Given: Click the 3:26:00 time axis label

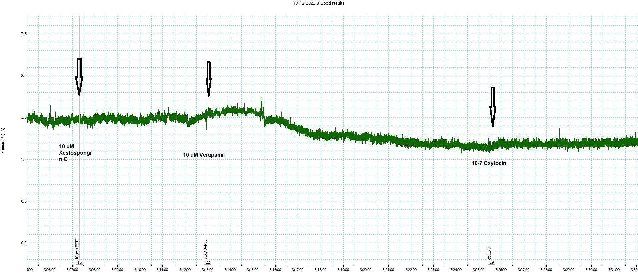Looking at the screenshot, I should [501, 270].
